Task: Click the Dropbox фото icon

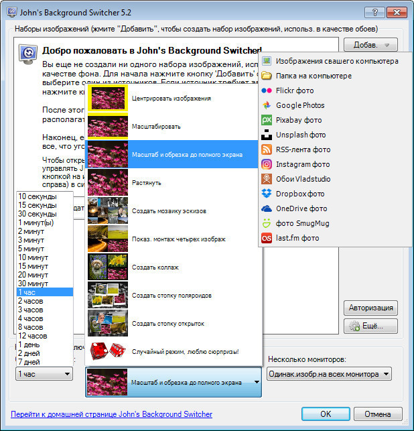Action: click(267, 194)
